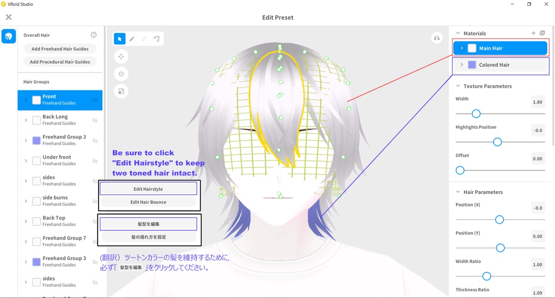The image size is (555, 298).
Task: Hide the Freehand Group 7 hair group
Action: [x=95, y=242]
